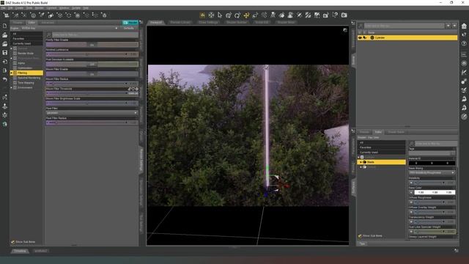469x264 pixels.
Task: Click the Save floppy disk icon
Action: [x=5, y=53]
